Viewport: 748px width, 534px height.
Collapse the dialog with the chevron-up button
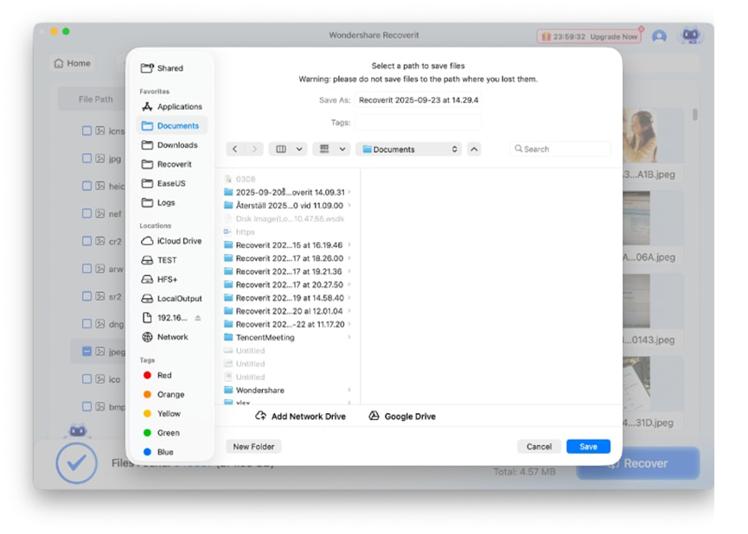point(474,149)
